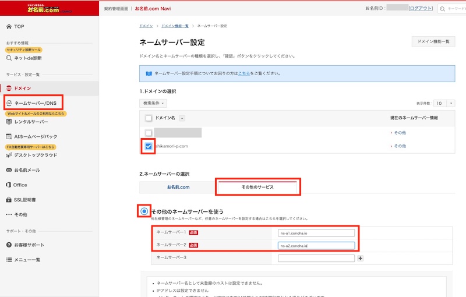Click the お名前メール envelope icon

point(9,170)
